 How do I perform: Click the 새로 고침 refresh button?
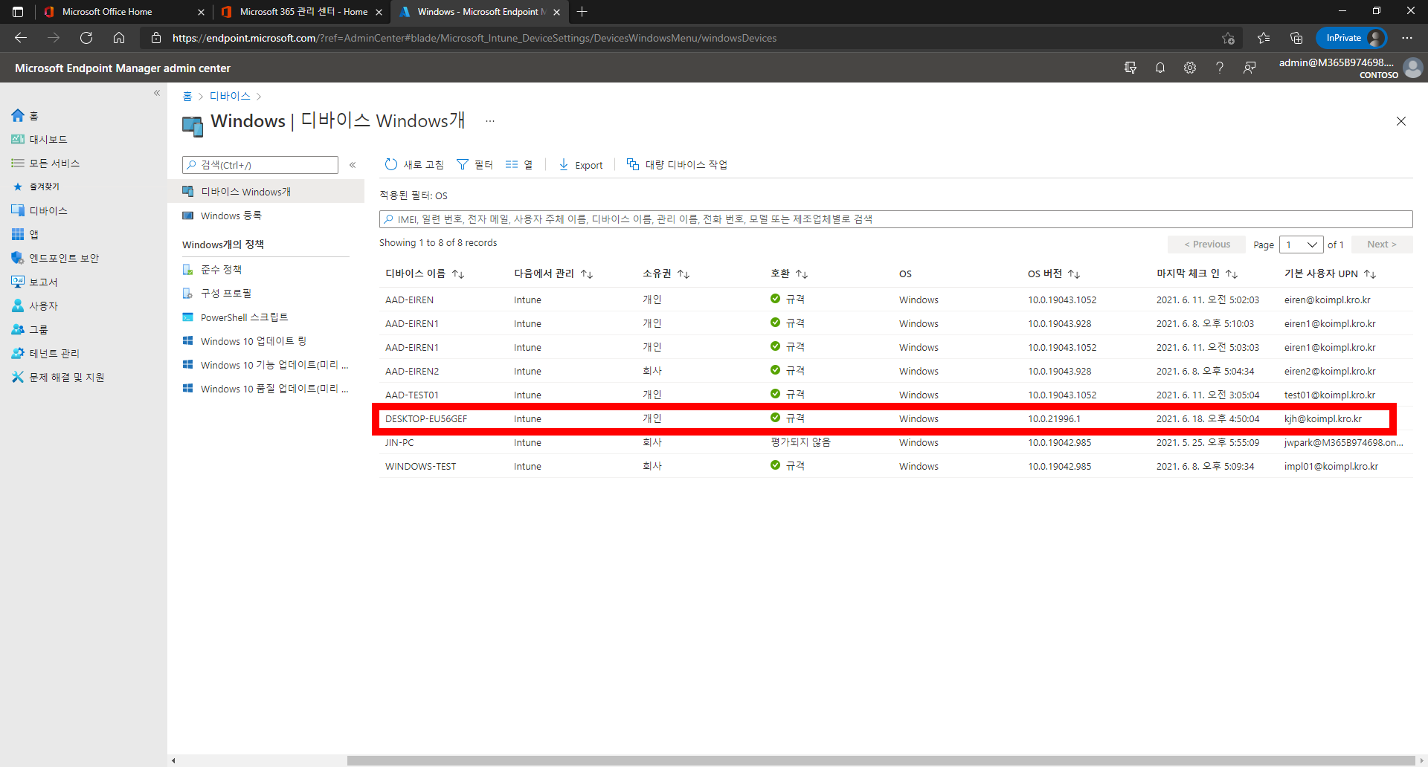coord(414,165)
